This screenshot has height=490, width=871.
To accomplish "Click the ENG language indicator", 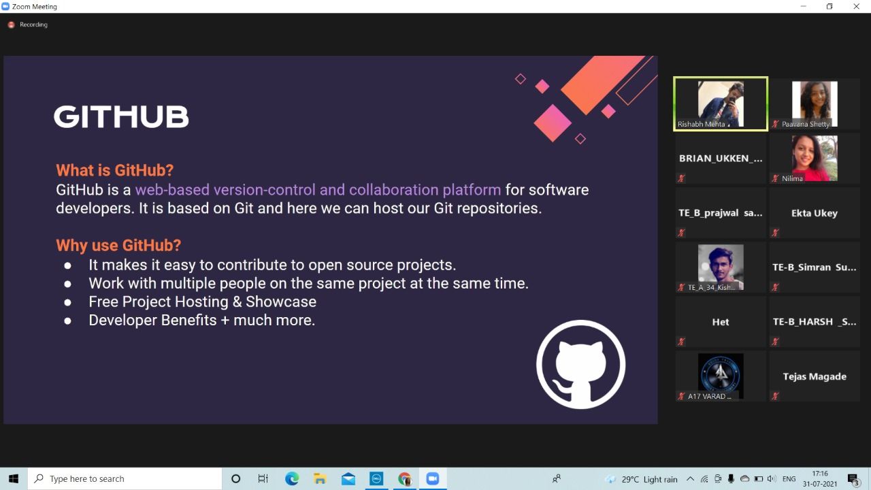I will click(x=789, y=479).
